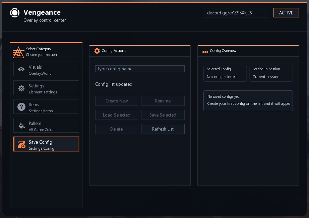Click the orange gear Config Actions icon
The image size is (309, 218).
(97, 51)
